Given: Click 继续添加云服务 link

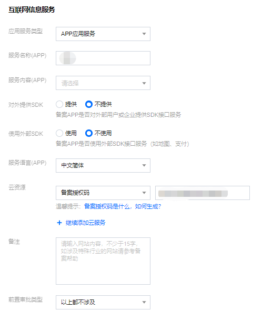Looking at the screenshot, I should click(x=86, y=223).
